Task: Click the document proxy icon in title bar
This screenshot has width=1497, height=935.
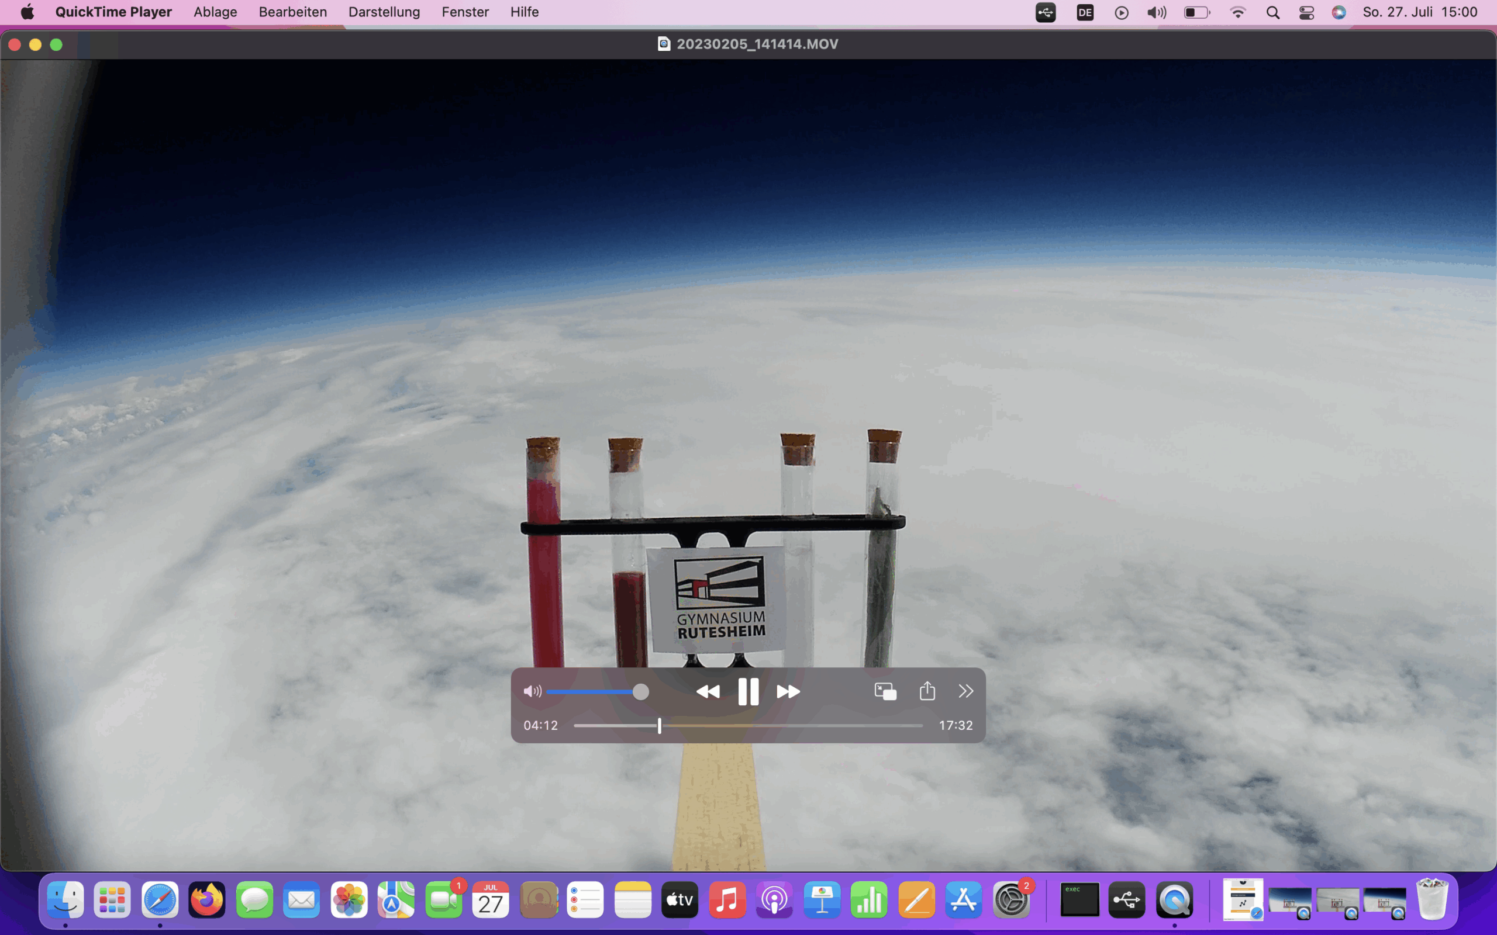Action: tap(664, 44)
